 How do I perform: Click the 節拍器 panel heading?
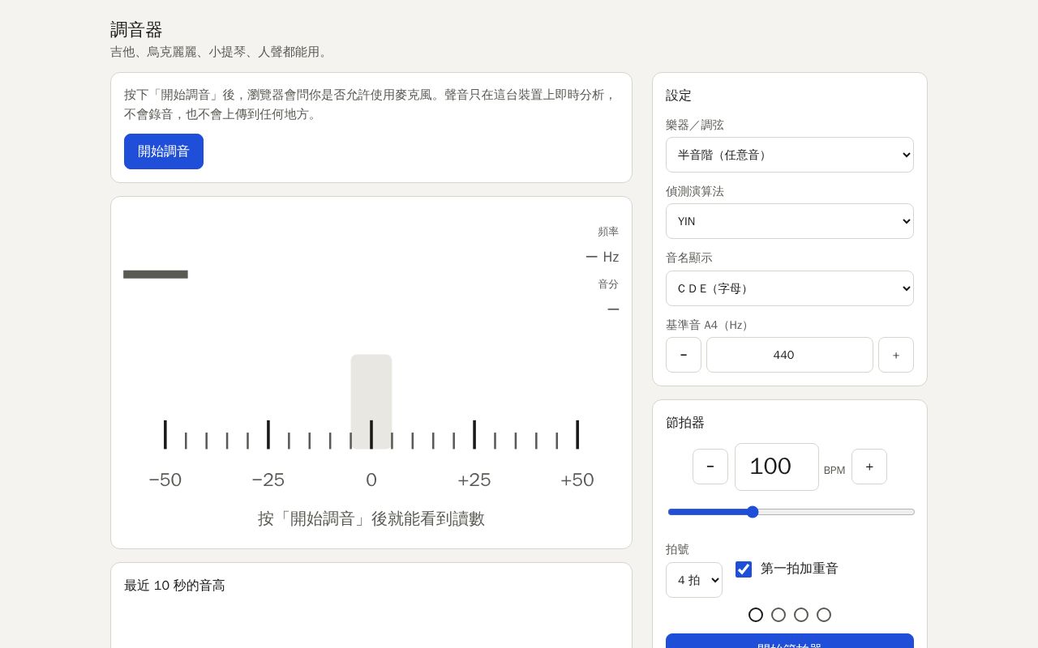pyautogui.click(x=685, y=423)
